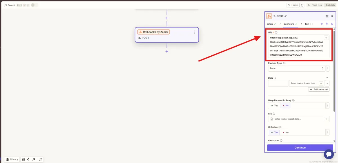Screen dimensions: 338x163
Task: Open three-dot menu on Webhooks step card
Action: (194, 32)
